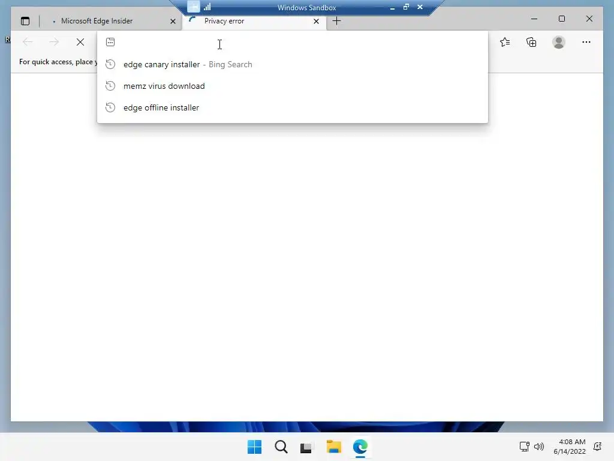Click history icon beside 'edge canary installer'
Viewport: 614px width, 461px height.
pos(110,64)
